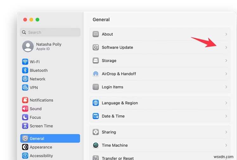Click the Storage drive icon

coord(96,61)
